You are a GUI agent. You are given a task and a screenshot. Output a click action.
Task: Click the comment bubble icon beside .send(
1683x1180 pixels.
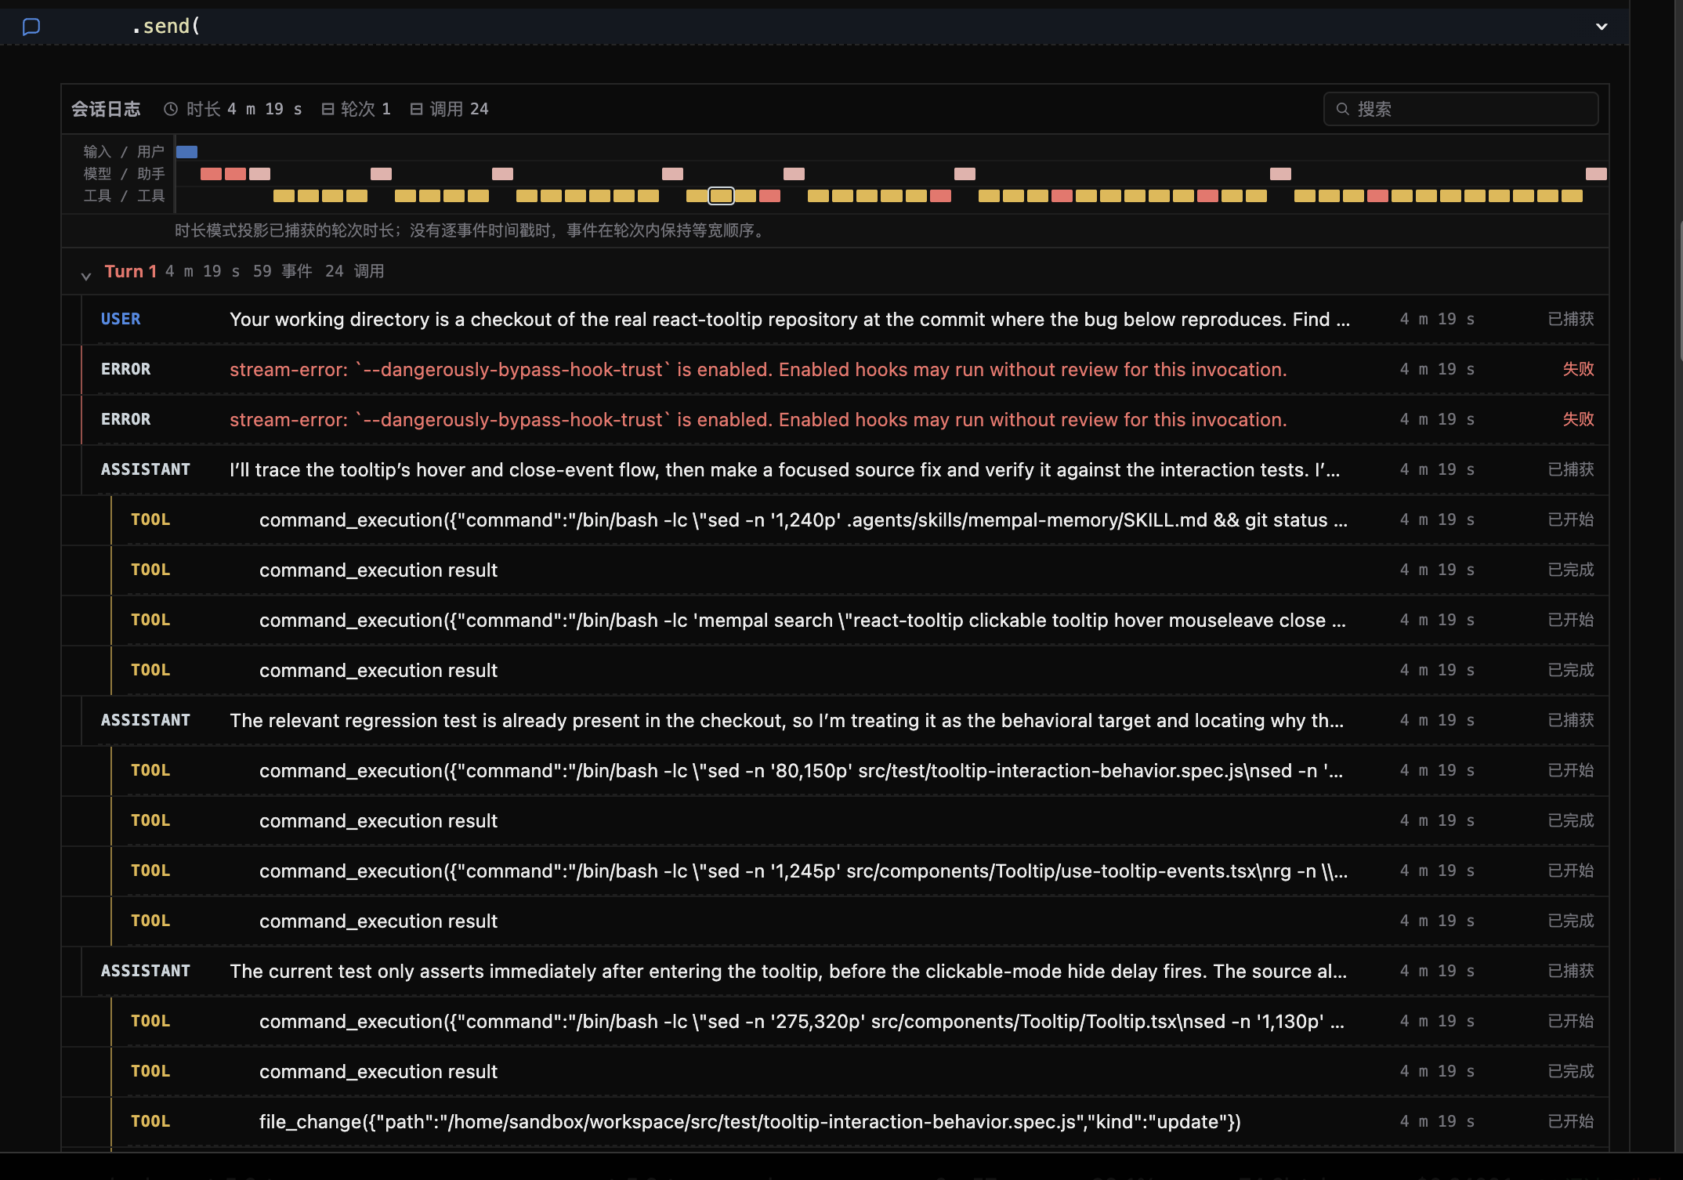pyautogui.click(x=31, y=27)
